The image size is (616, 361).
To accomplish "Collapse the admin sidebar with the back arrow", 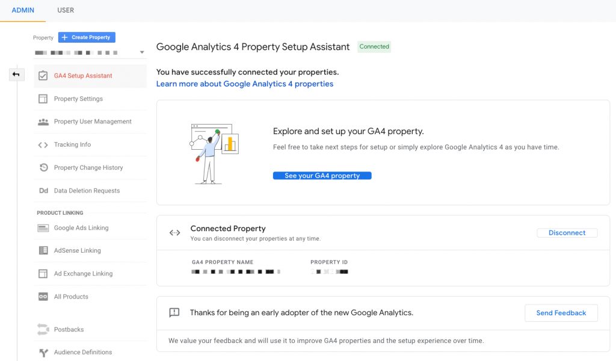I will tap(16, 74).
